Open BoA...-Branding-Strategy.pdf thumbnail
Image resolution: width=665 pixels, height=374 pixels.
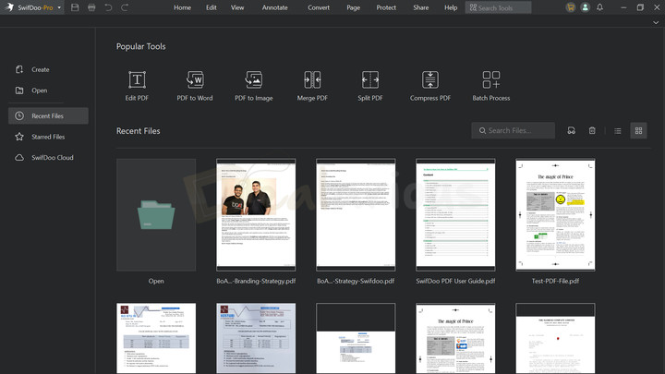[x=256, y=215]
